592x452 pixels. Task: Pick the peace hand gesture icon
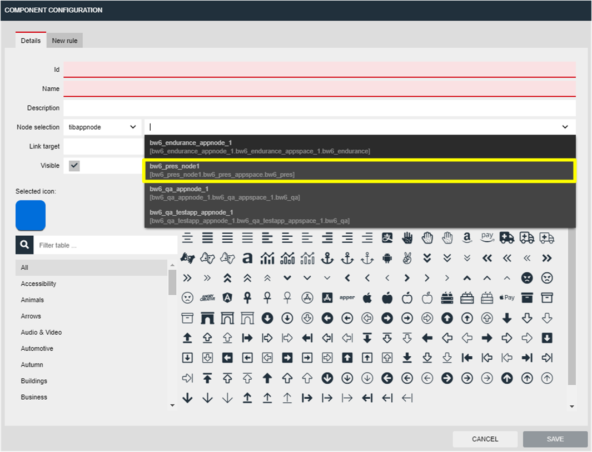tap(407, 258)
